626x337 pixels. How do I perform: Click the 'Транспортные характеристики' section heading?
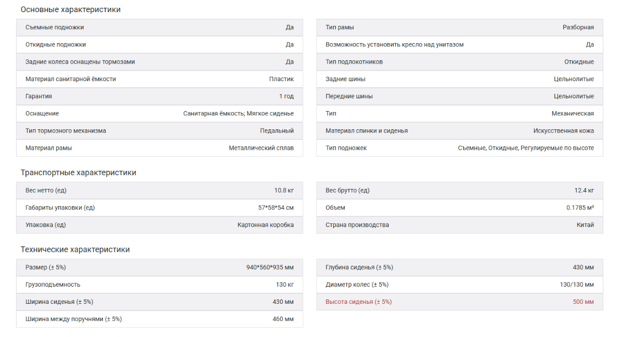coord(78,172)
